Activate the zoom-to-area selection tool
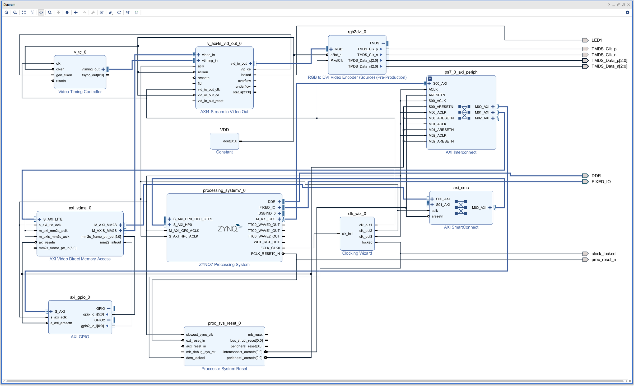634x386 pixels. pyautogui.click(x=32, y=12)
